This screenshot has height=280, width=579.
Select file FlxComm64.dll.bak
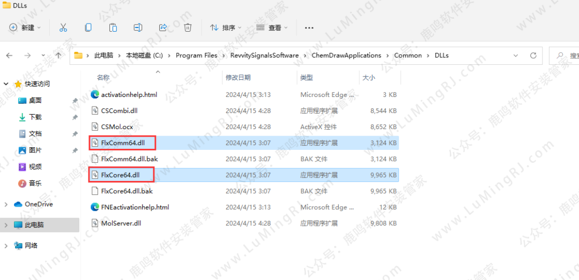(x=129, y=159)
